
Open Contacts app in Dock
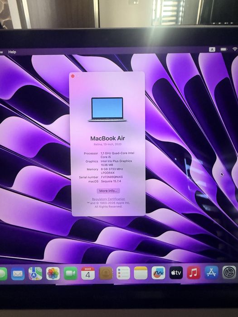click(x=106, y=273)
